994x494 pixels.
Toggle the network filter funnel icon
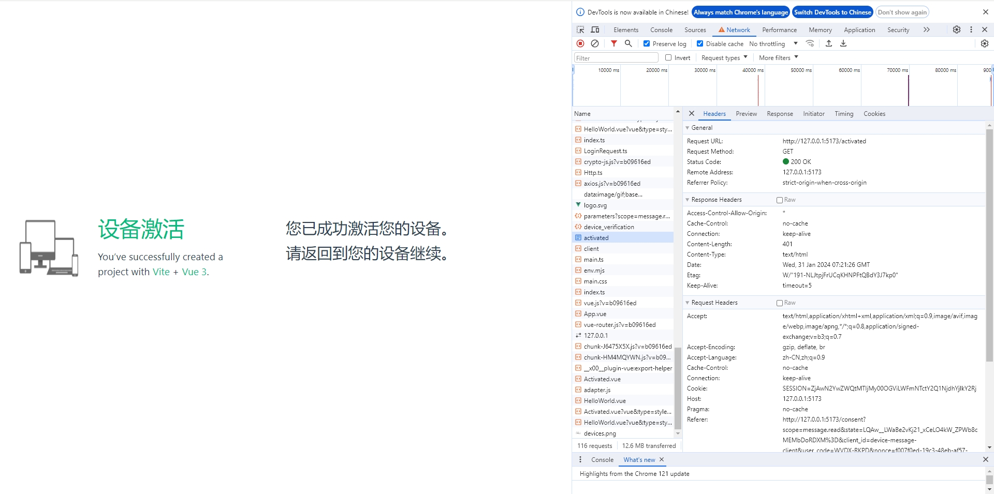pyautogui.click(x=613, y=44)
